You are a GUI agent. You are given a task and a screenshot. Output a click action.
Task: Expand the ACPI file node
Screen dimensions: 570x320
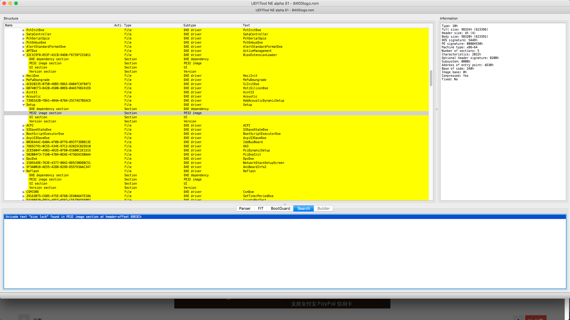coord(23,126)
